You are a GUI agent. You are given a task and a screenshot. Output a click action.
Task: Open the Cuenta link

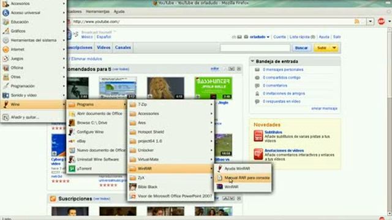pos(279,37)
